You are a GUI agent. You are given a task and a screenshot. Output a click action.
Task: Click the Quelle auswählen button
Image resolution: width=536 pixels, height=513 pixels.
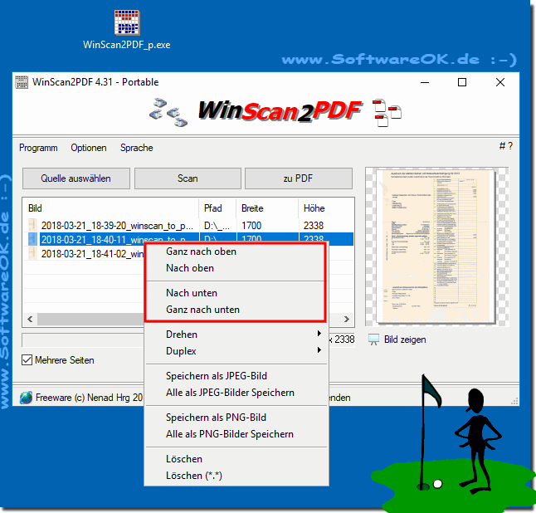(76, 178)
